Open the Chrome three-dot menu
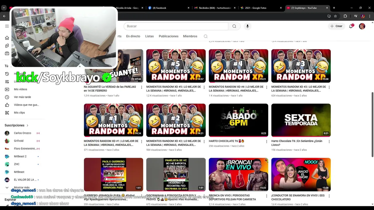This screenshot has width=374, height=210. (x=370, y=16)
